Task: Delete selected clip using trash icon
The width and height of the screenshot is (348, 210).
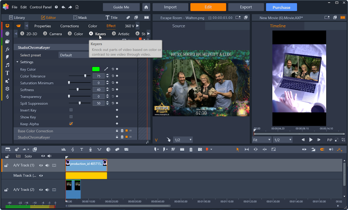Action: pos(191,149)
